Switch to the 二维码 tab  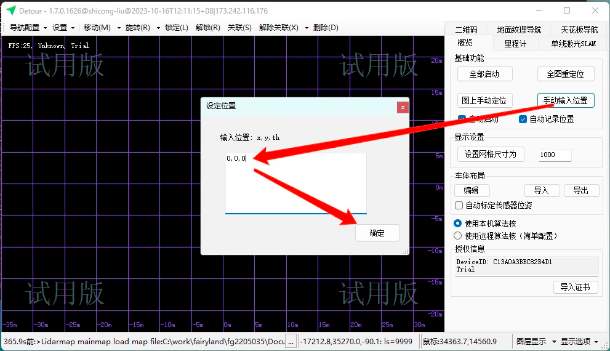point(466,30)
